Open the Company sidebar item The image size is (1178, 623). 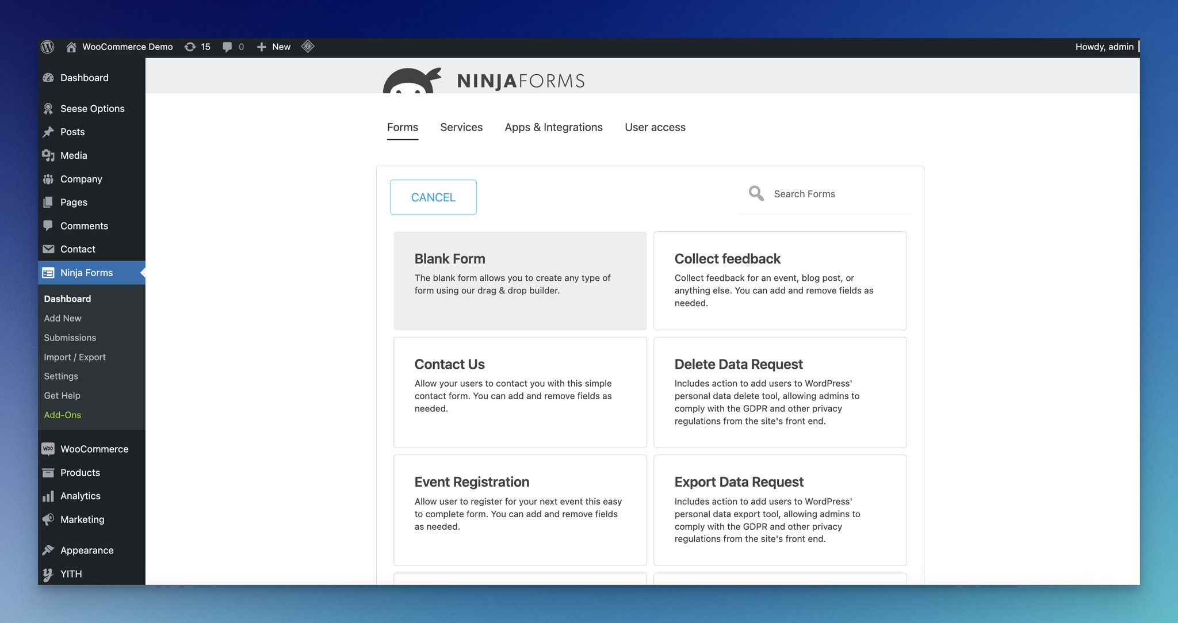tap(91, 179)
